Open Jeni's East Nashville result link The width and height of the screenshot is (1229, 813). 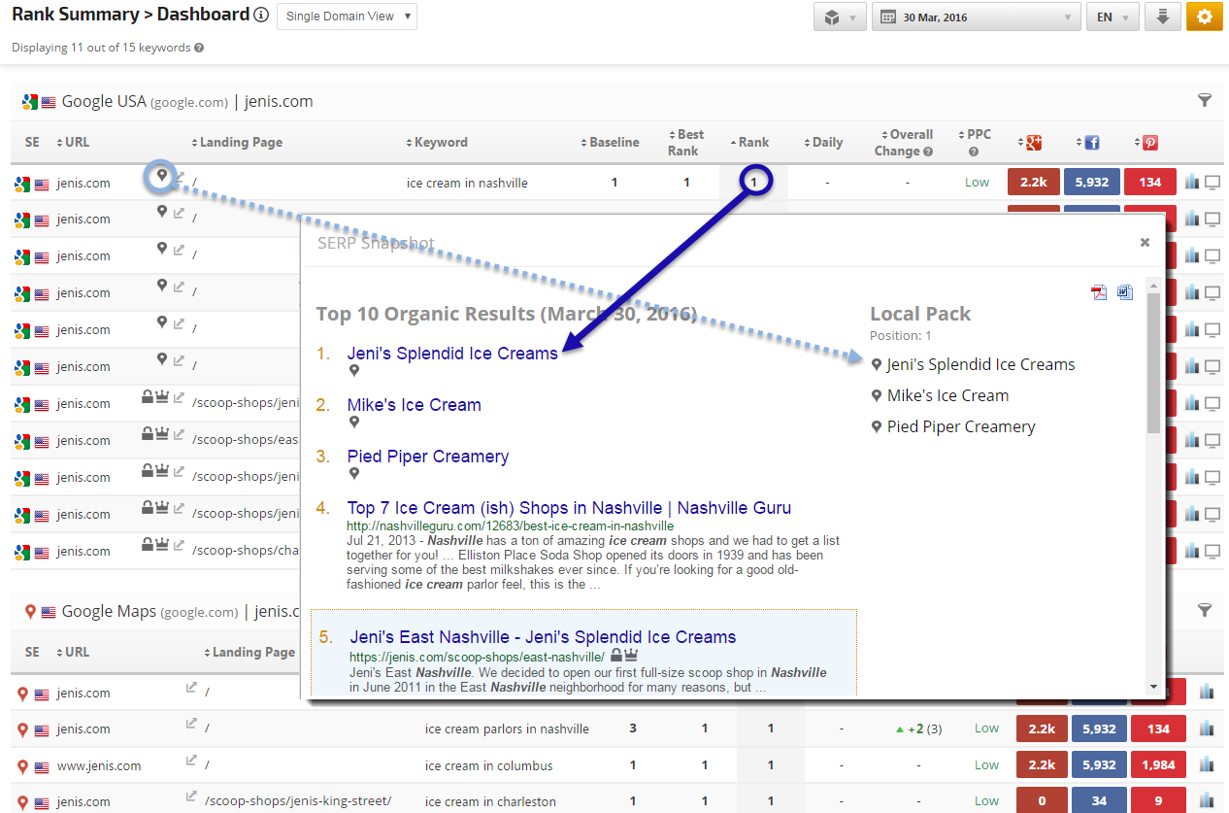(544, 637)
